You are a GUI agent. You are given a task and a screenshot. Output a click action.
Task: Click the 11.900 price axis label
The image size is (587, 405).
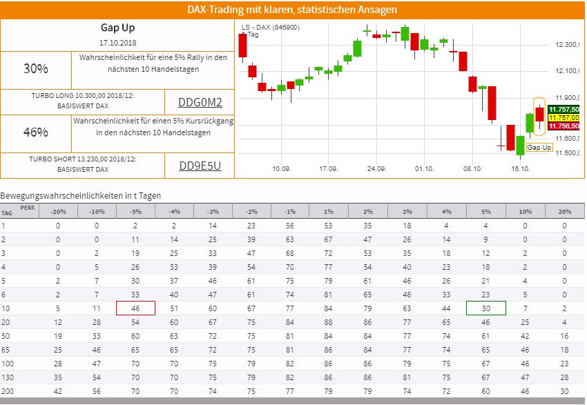tap(568, 97)
